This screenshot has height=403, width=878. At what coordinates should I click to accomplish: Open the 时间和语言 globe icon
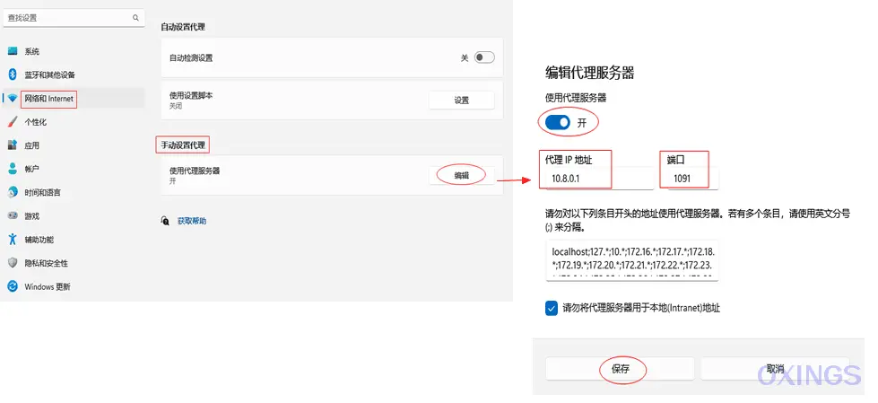13,192
